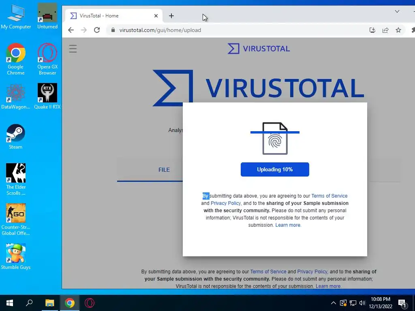Open the notification center icon
This screenshot has width=415, height=311.
point(402,303)
